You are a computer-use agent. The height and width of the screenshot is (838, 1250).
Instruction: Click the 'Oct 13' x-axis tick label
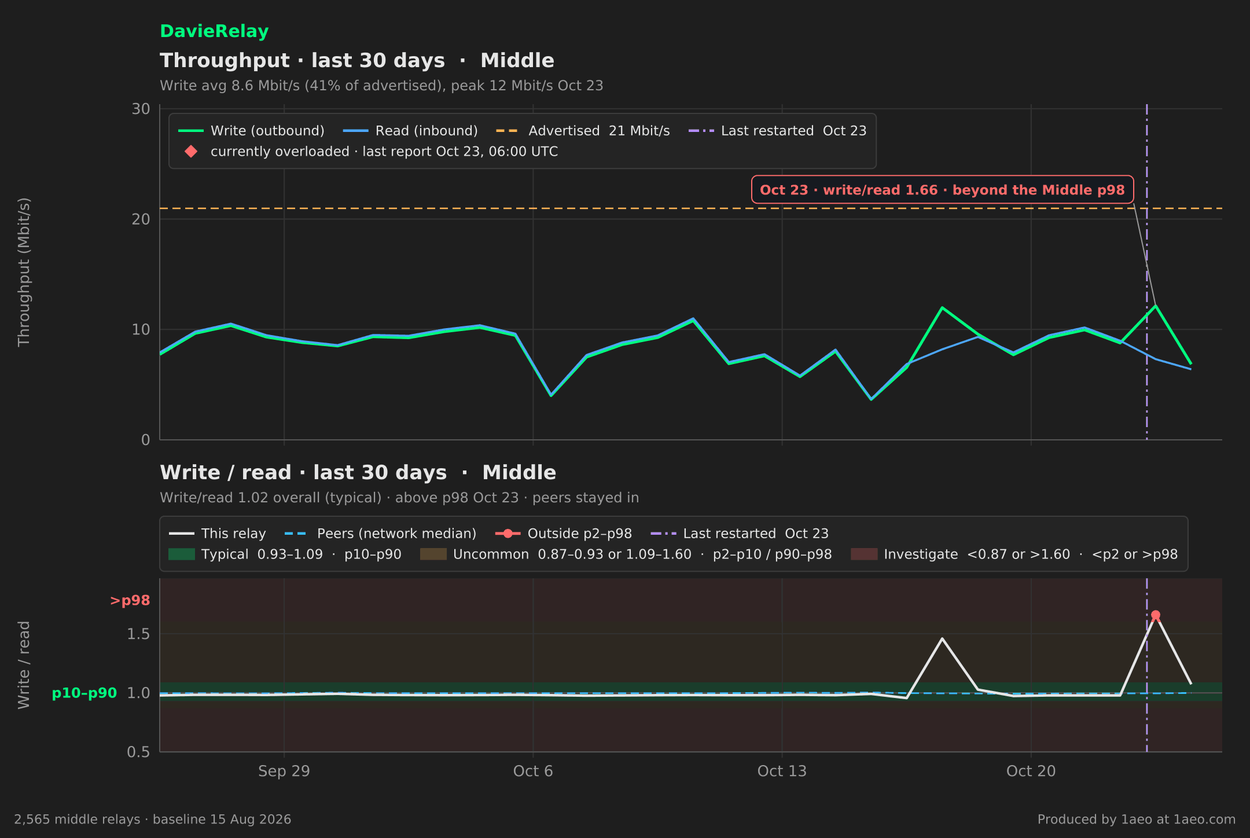[x=782, y=771]
